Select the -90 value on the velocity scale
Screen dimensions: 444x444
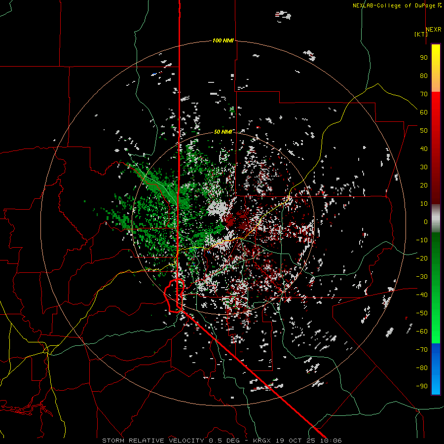pos(422,386)
